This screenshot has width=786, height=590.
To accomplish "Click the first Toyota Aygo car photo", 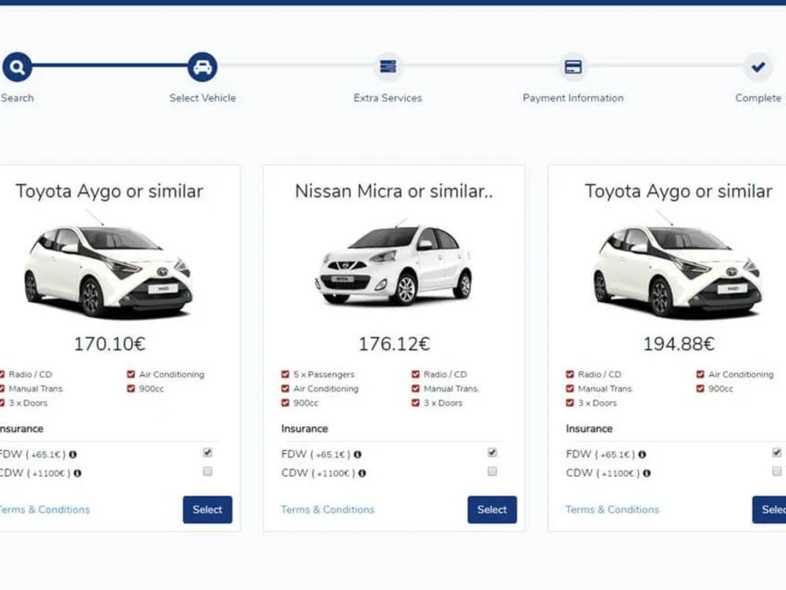I will [110, 267].
